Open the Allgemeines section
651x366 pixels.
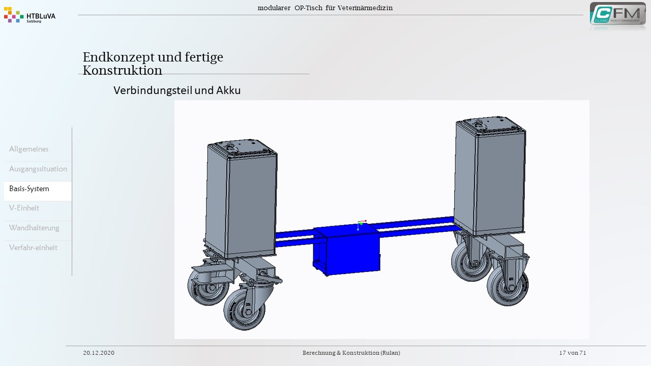(x=29, y=149)
